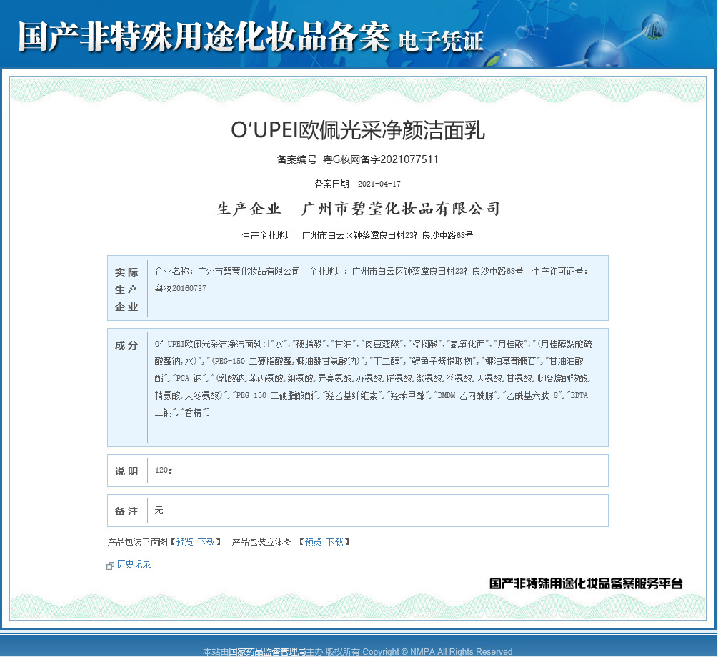Download the 产品包装平面图 flat packaging image
718x657 pixels.
(x=206, y=543)
